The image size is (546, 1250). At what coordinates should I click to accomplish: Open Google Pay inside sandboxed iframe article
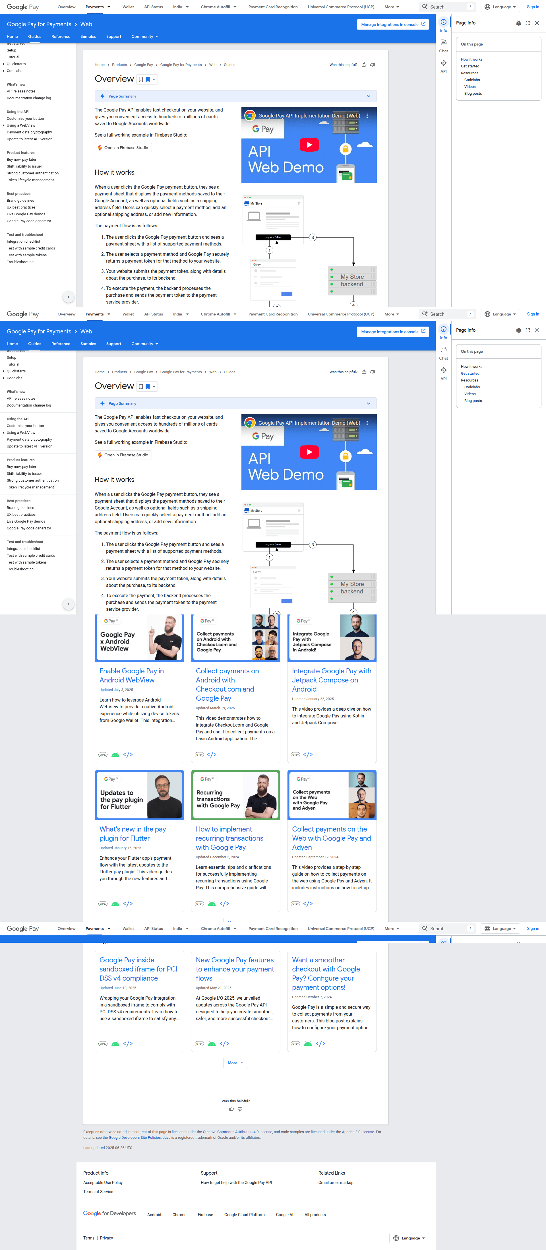[138, 969]
